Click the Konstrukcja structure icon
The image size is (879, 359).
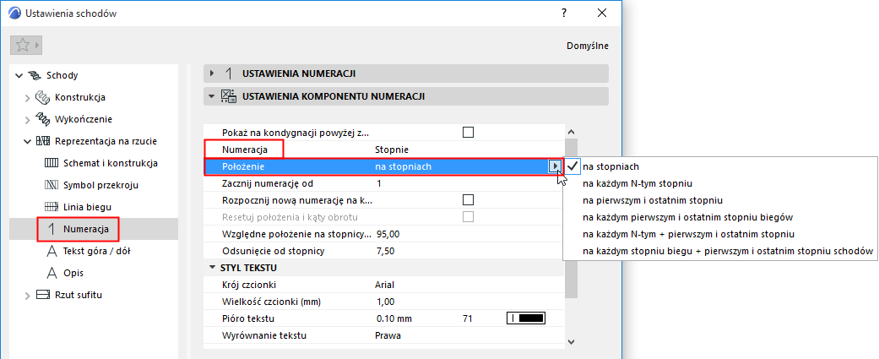tap(43, 97)
